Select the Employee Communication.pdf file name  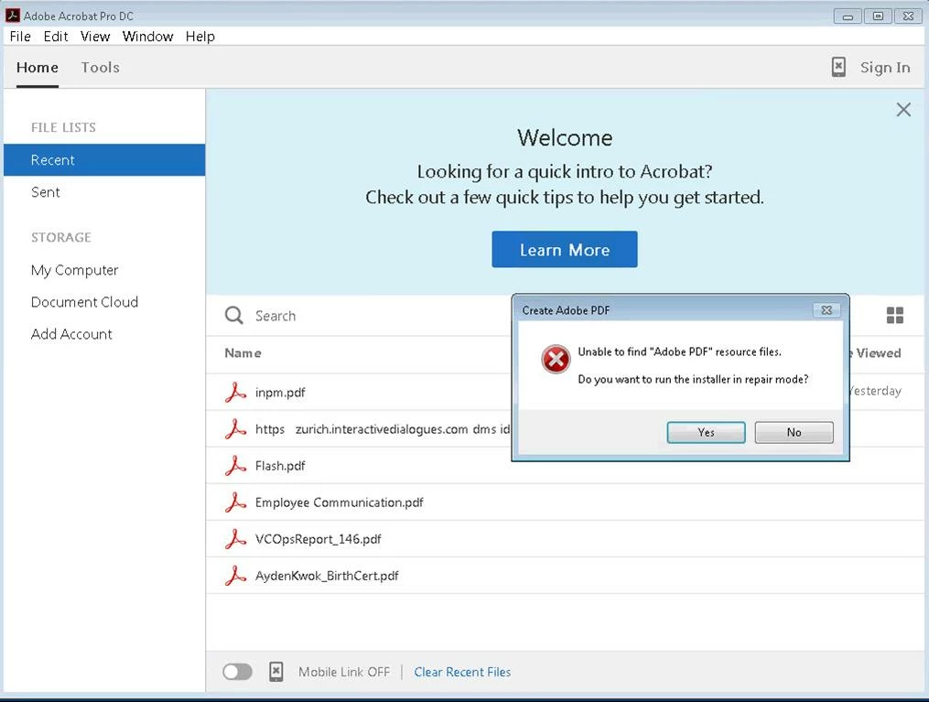[x=340, y=502]
